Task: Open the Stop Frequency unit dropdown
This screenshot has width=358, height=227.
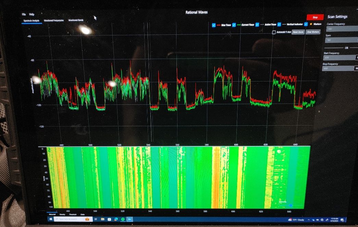Action: click(x=356, y=68)
